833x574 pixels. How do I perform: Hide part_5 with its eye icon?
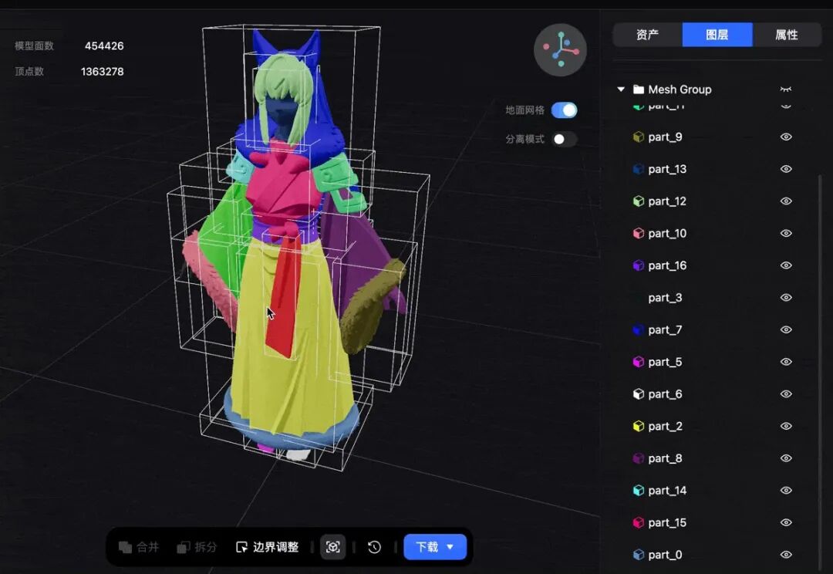(786, 362)
